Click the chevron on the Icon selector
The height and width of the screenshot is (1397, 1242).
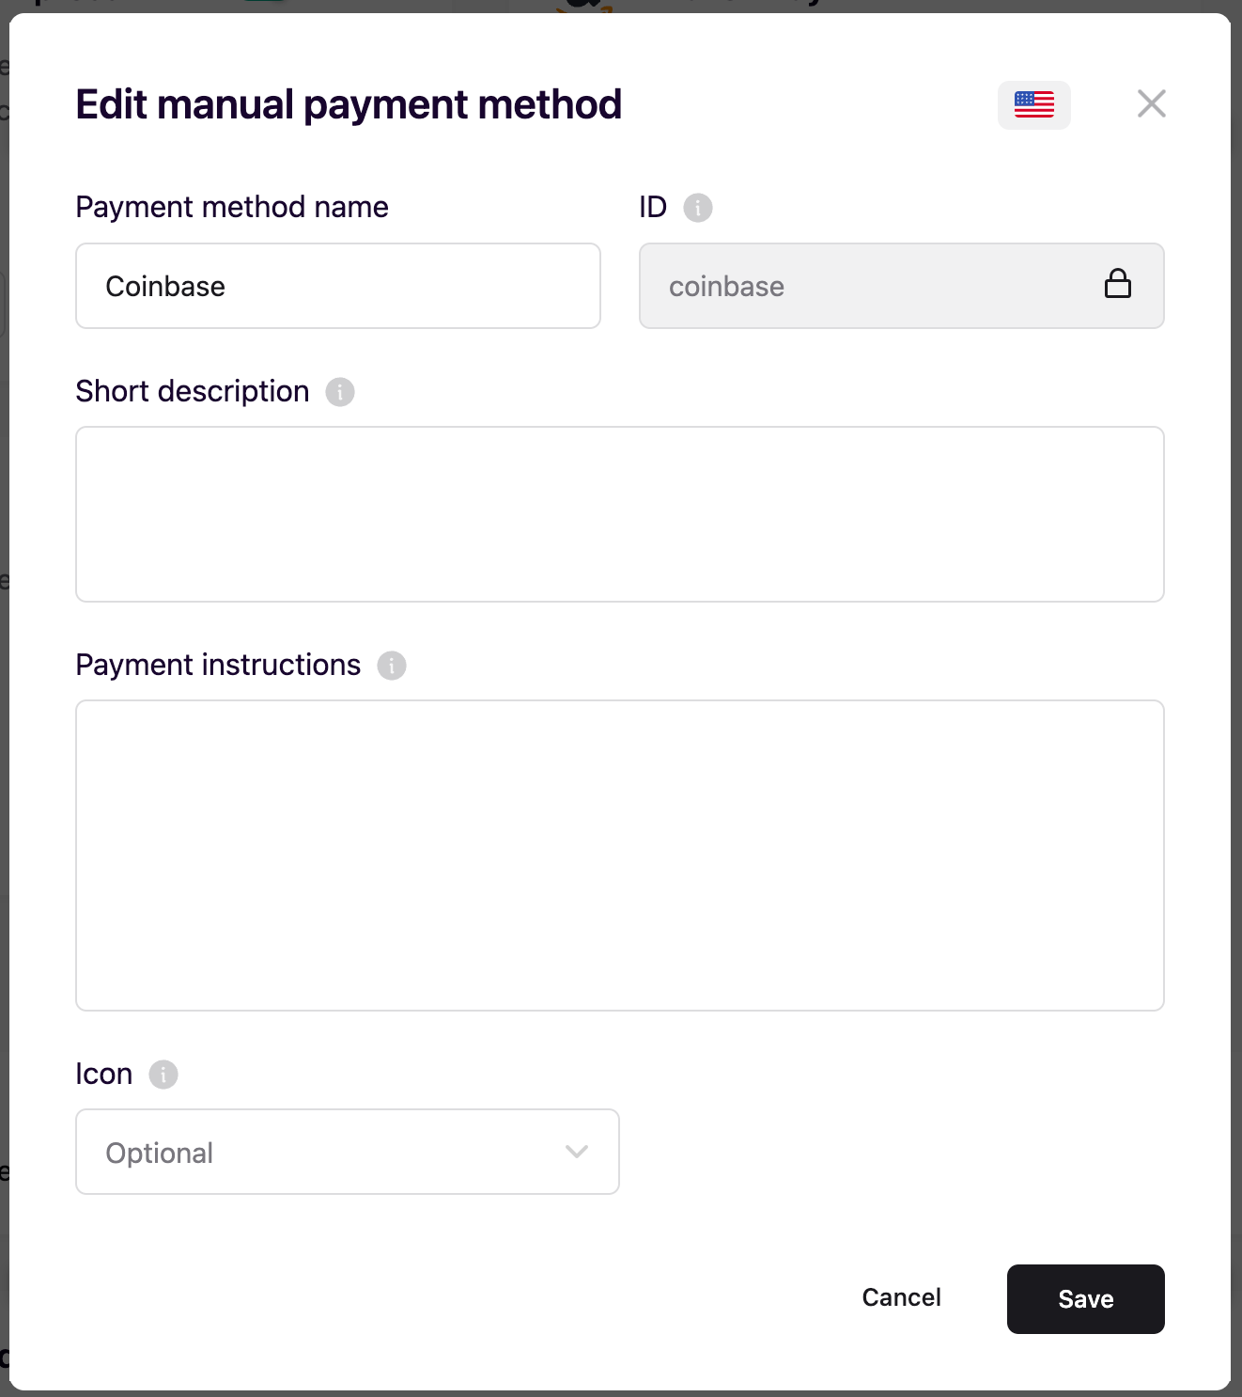(577, 1152)
